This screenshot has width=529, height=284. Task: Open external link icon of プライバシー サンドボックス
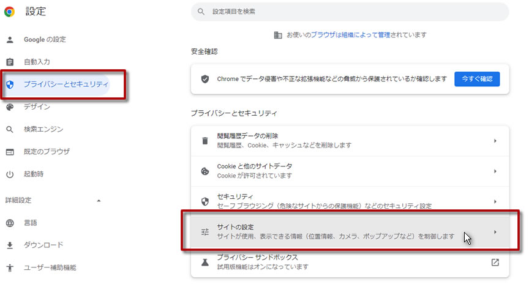495,263
